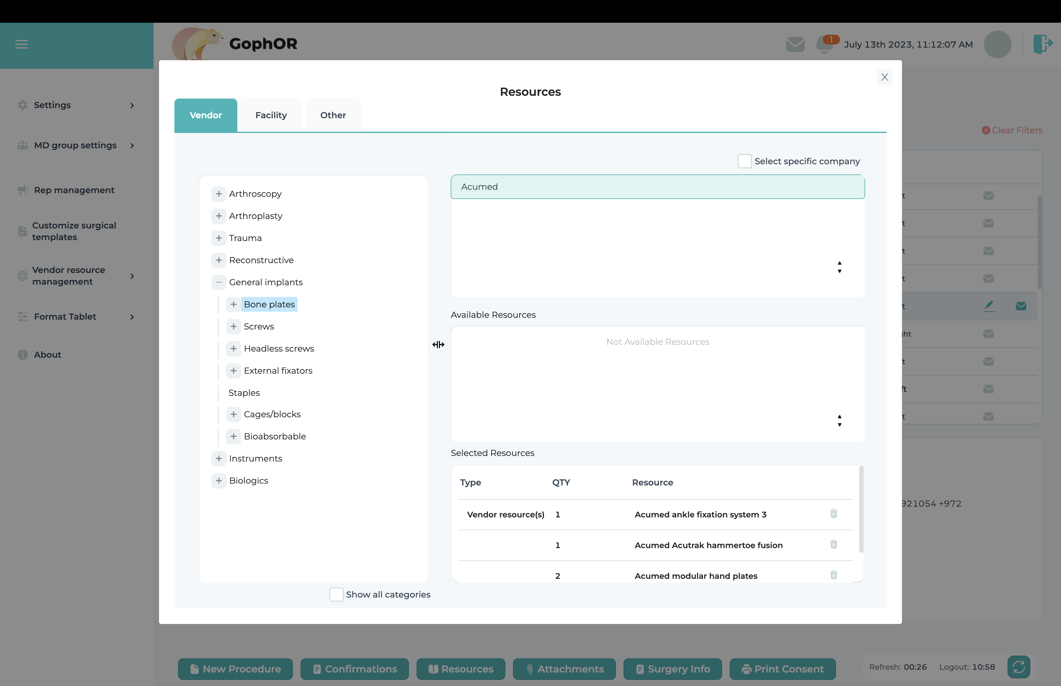Click the company list up/down stepper
The height and width of the screenshot is (686, 1061).
(x=839, y=267)
